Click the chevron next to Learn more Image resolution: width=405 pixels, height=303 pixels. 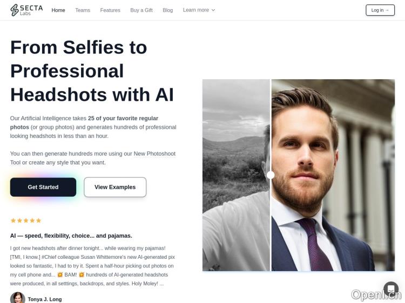213,10
